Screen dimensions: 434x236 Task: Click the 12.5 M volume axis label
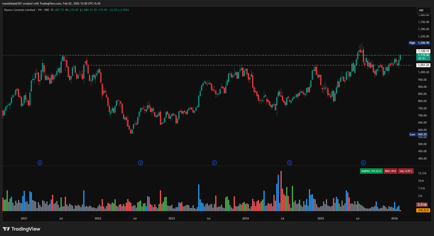(x=422, y=174)
